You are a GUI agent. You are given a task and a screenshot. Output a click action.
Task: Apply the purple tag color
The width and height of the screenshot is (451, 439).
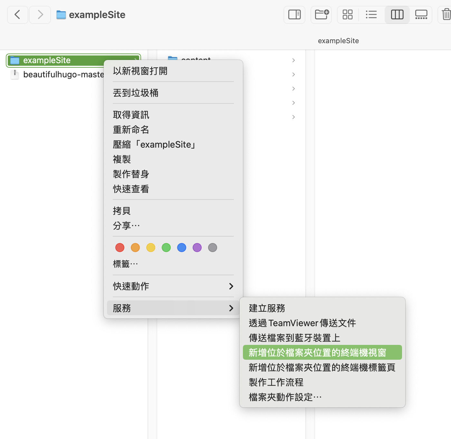[x=197, y=248]
